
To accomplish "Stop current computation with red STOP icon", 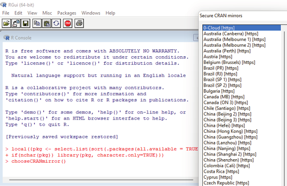I will coord(68,23).
